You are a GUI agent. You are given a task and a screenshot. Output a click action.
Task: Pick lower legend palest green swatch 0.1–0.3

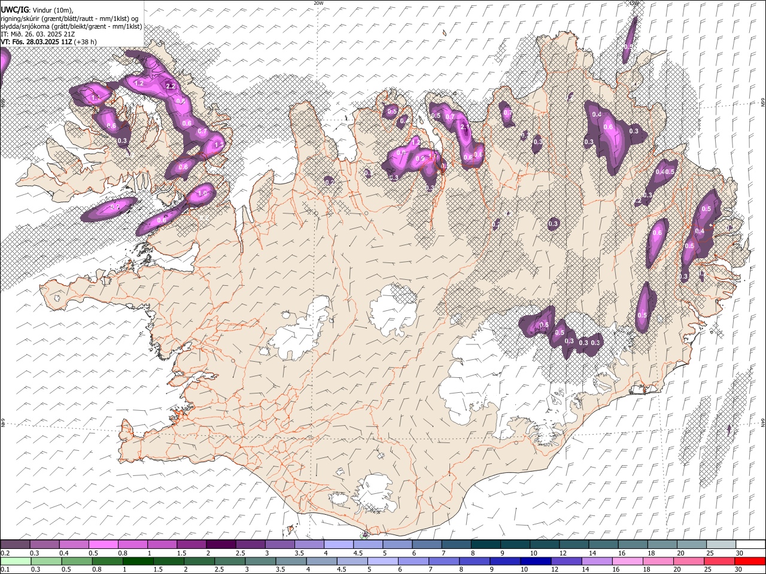pos(16,561)
